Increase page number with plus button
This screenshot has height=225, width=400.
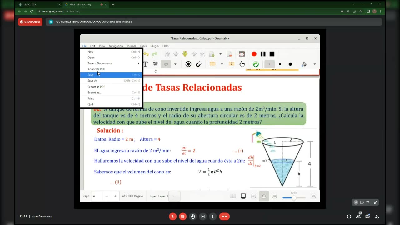[x=115, y=196]
